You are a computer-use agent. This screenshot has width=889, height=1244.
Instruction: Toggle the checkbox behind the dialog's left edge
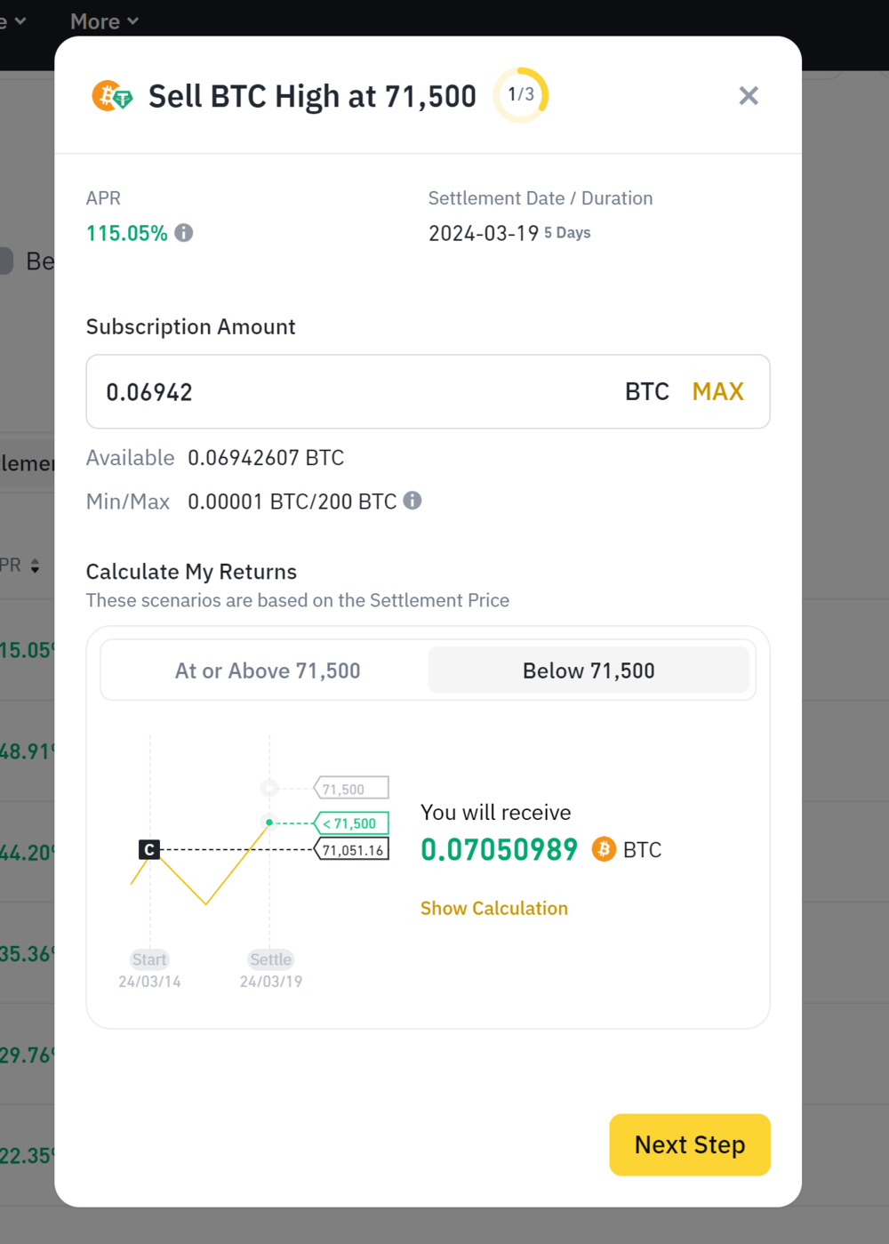click(x=5, y=261)
